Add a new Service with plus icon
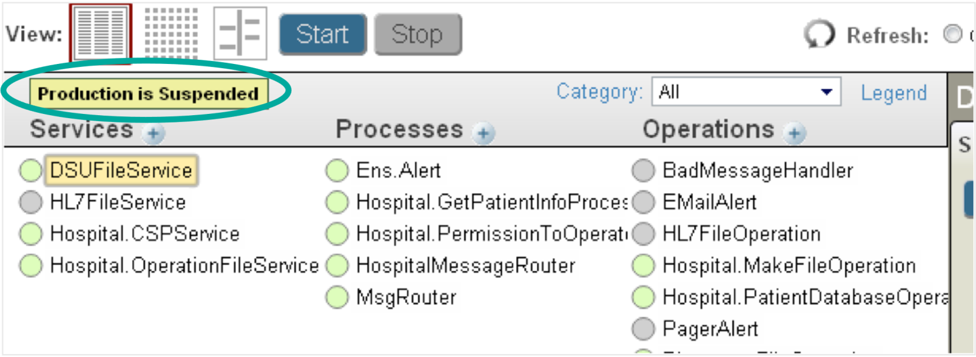The image size is (976, 357). coord(154,133)
